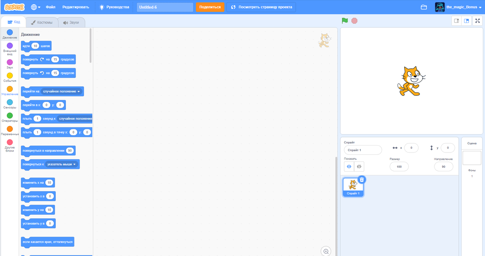The image size is (485, 256).
Task: Click the blocks palette scrollbar
Action: (x=91, y=46)
